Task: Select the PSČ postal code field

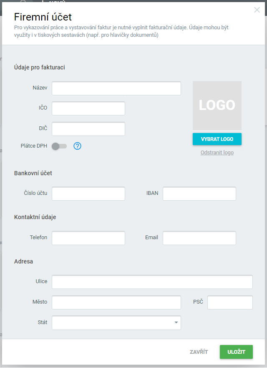Action: tap(230, 302)
